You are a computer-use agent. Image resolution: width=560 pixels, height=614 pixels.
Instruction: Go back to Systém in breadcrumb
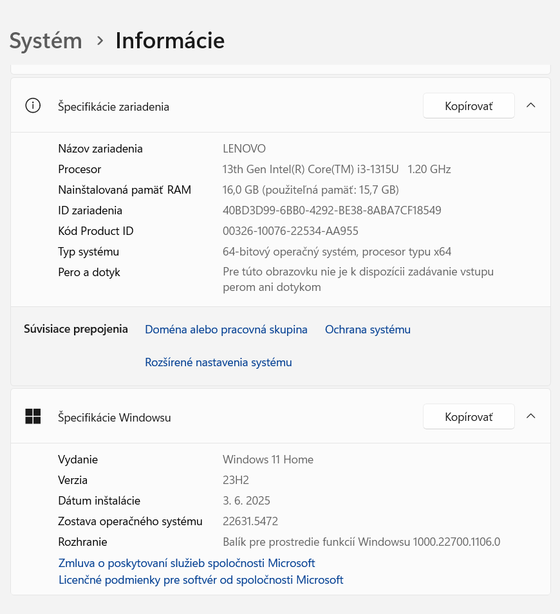[46, 41]
